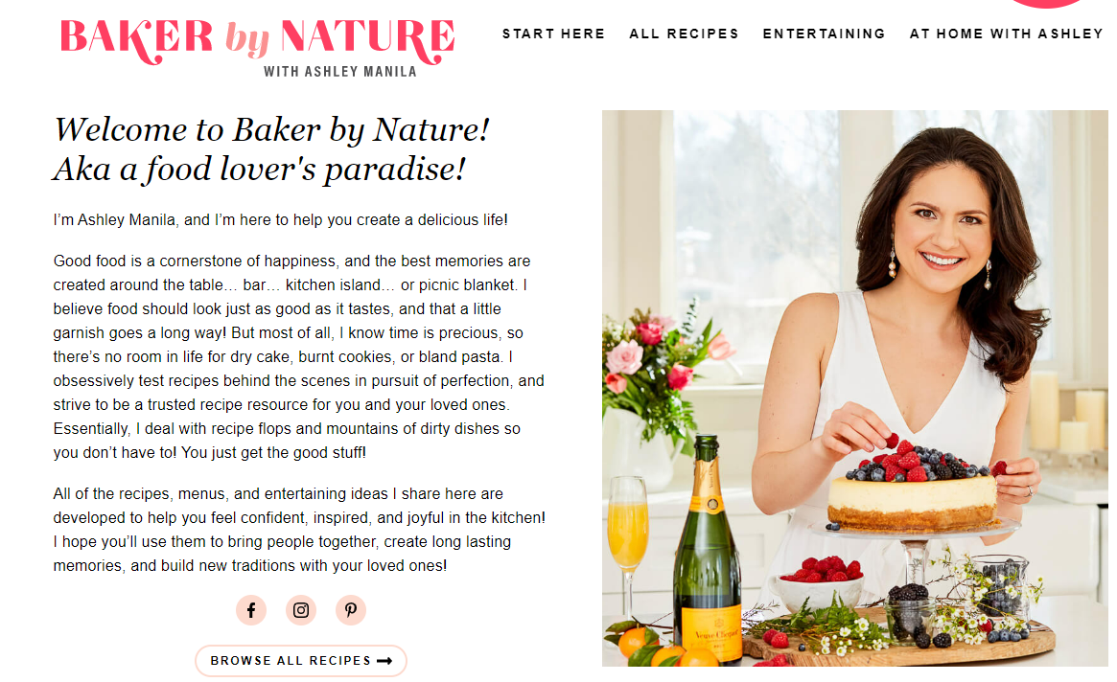Viewport: 1117px width, 682px height.
Task: Click the paragraph starting "All of the recipes"
Action: tap(299, 530)
